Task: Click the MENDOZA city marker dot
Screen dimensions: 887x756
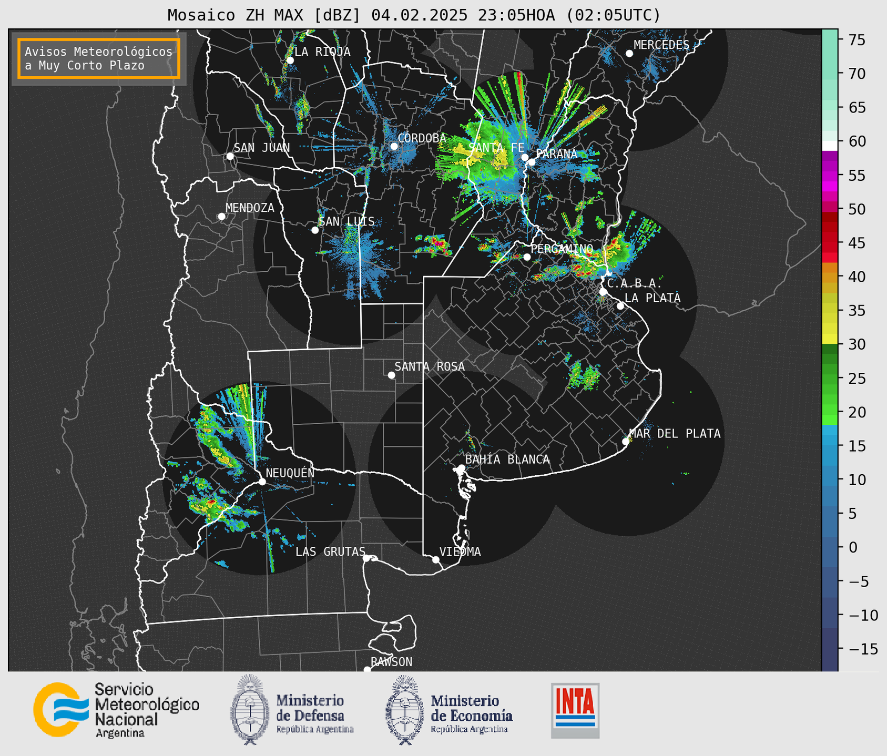Action: point(221,217)
